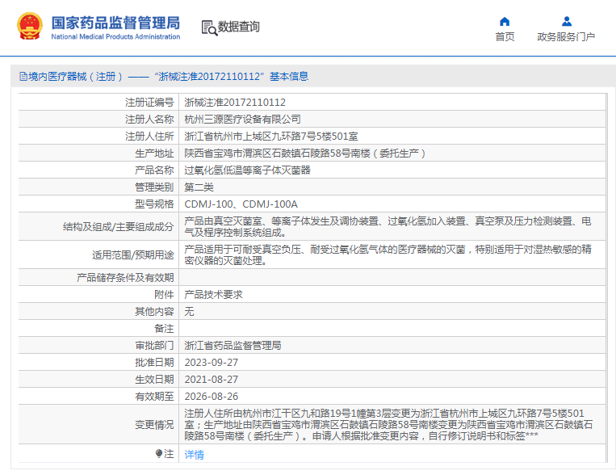
Task: Open the 详情 link
Action: (194, 455)
